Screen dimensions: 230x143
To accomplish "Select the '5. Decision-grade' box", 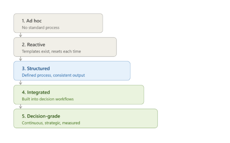I will coord(85,118).
